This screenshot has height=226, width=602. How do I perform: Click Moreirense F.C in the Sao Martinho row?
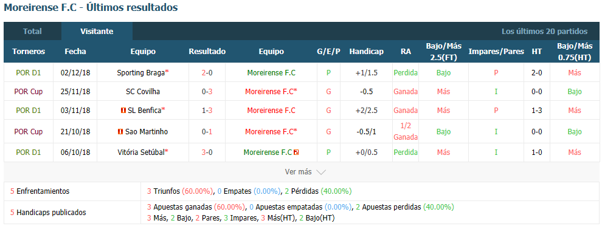[269, 132]
